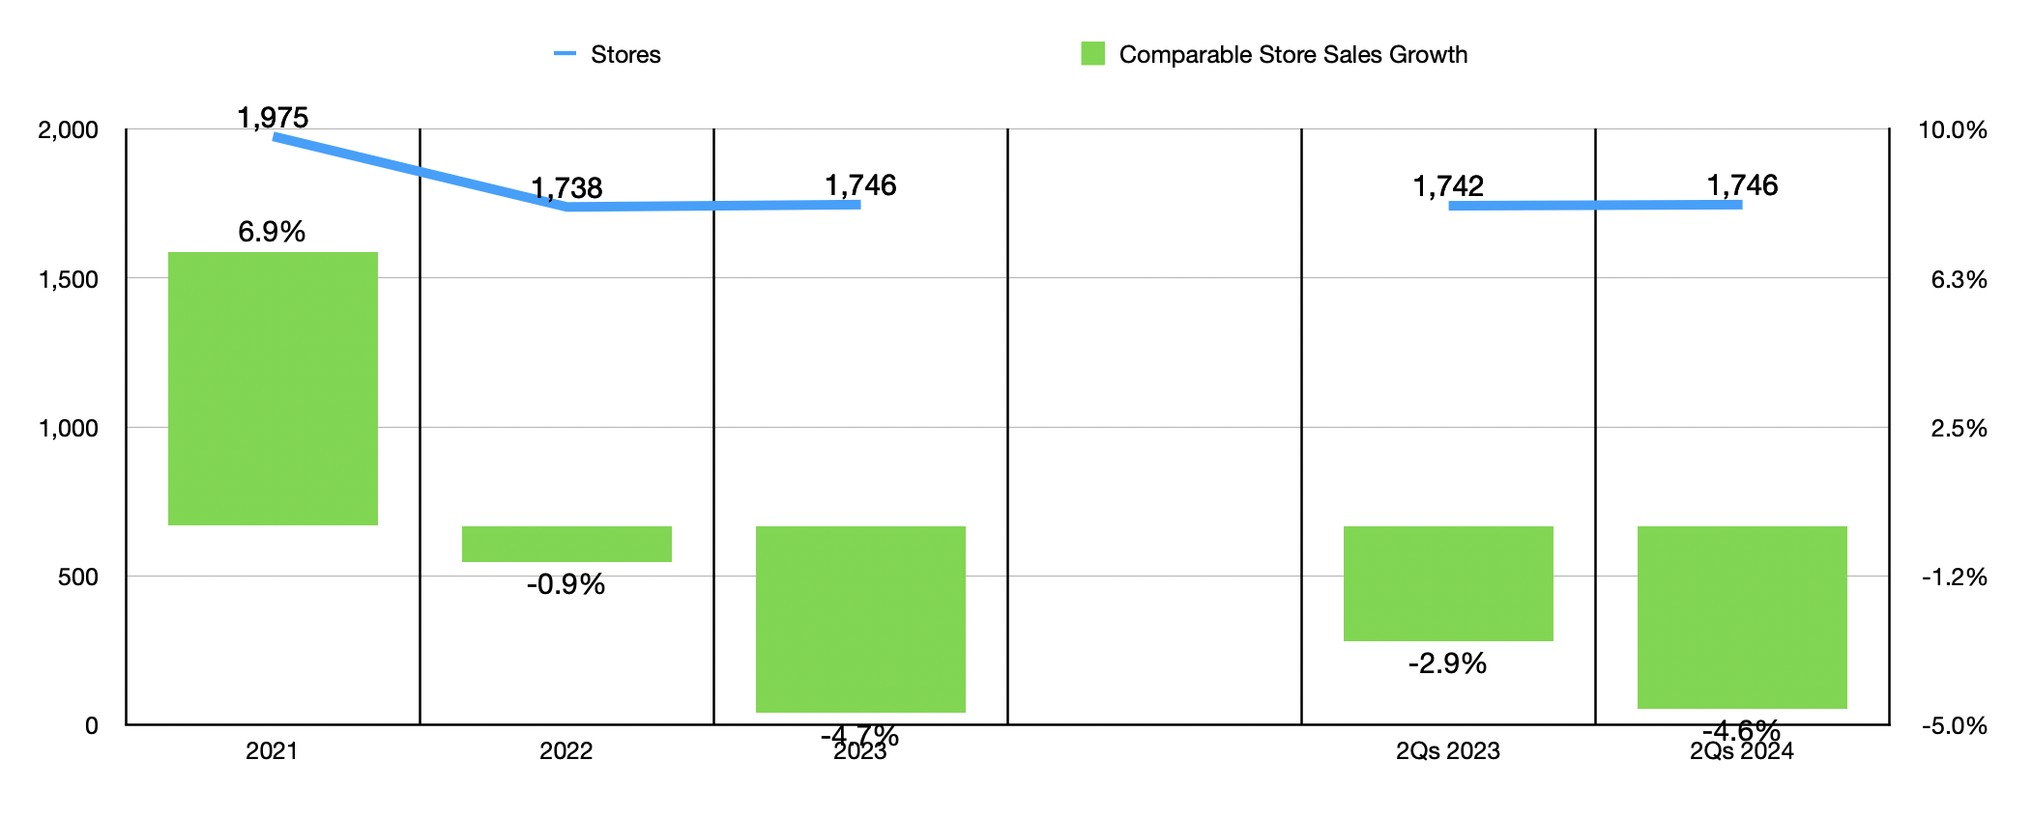Select the 6.9% growth data label
The image size is (2032, 817).
[x=272, y=232]
